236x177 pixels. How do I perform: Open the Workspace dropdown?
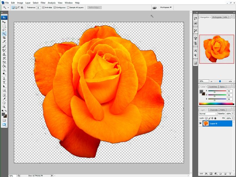[166, 7]
